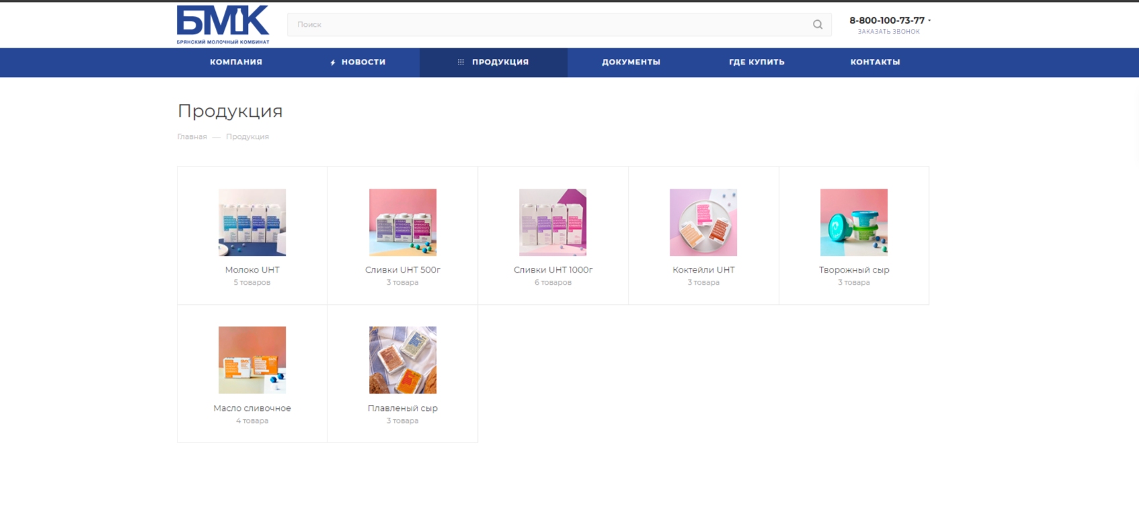Open the Масло сливочное category image

pos(252,360)
